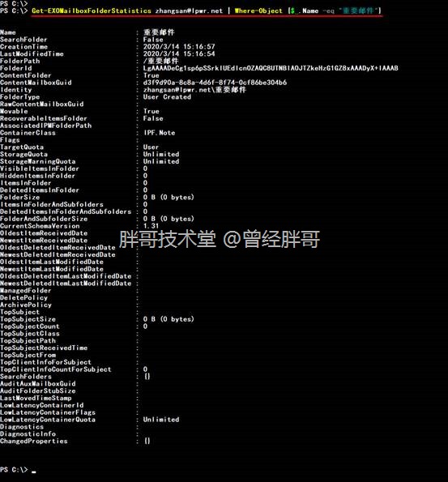Click the zhangsan@lpwr.net argument in the command line
Image resolution: width=448 pixels, height=482 pixels.
pos(189,11)
